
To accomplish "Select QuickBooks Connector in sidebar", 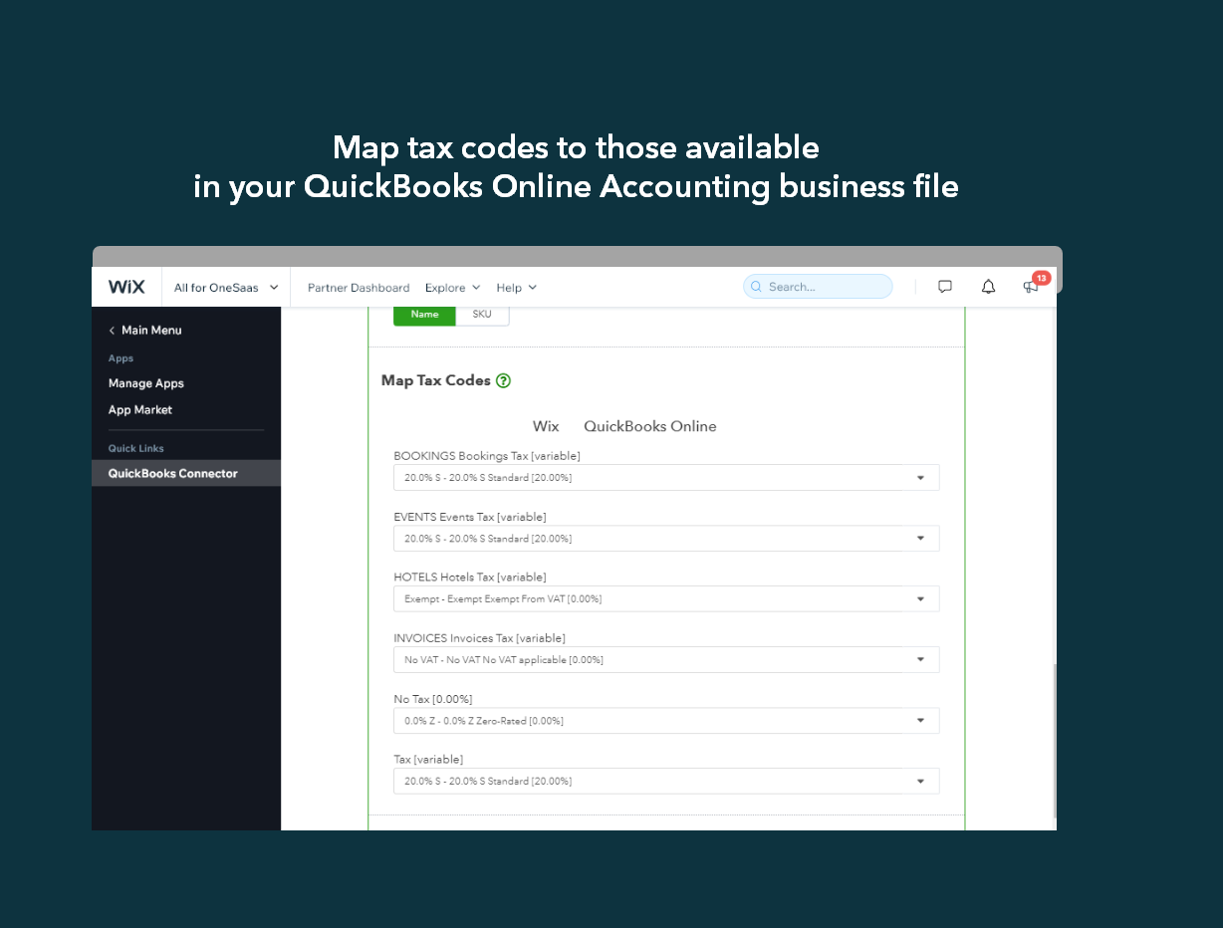I will tap(186, 473).
